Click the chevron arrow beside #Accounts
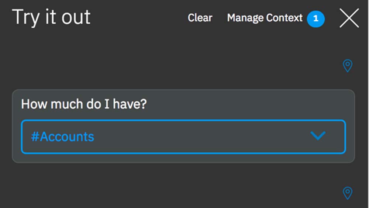 click(x=318, y=136)
